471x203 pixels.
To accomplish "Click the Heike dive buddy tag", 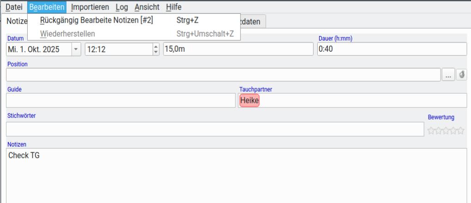I will point(249,101).
